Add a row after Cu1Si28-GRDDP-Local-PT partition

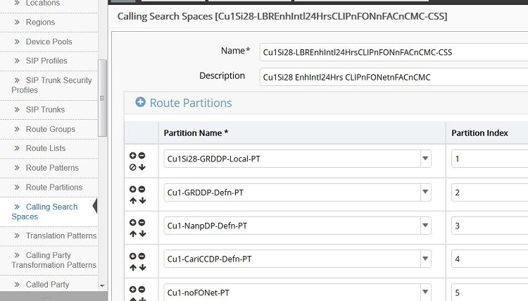click(132, 155)
